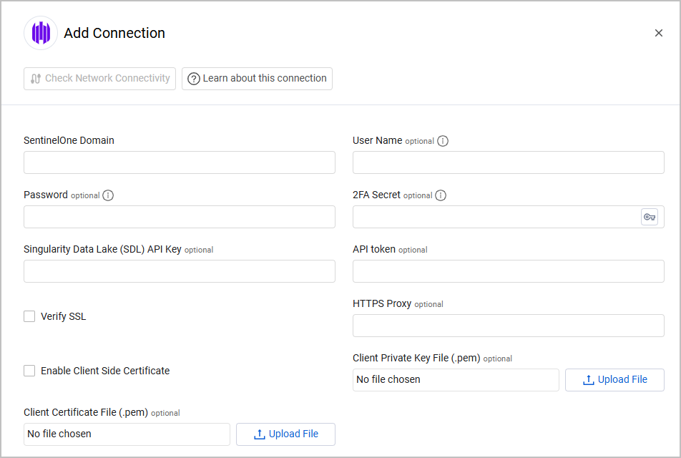Screen dimensions: 681x458
Task: Click the HTTPS Proxy field
Action: 508,326
